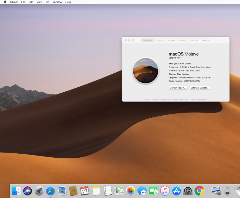Open System Information chip icon in Dock
This screenshot has height=198, width=240.
coord(227,191)
